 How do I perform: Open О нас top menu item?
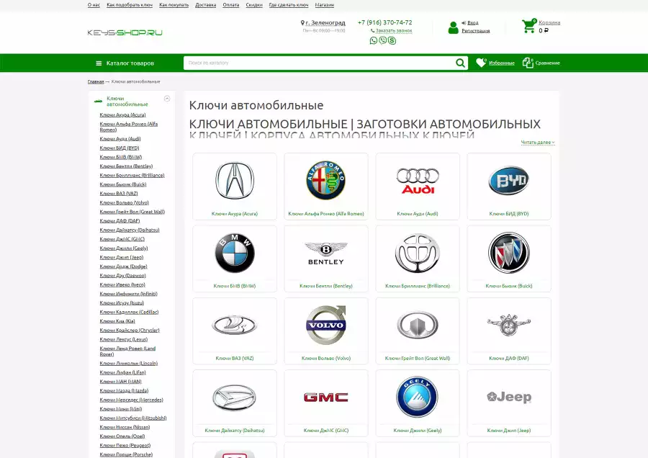point(94,5)
